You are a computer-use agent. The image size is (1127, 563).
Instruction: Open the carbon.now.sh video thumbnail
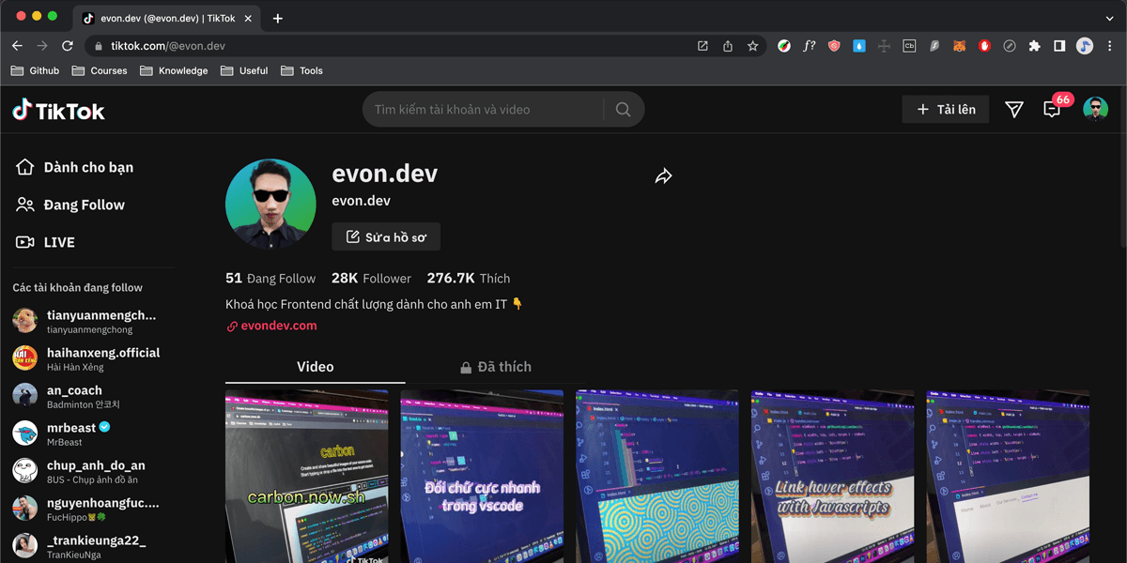click(x=306, y=477)
